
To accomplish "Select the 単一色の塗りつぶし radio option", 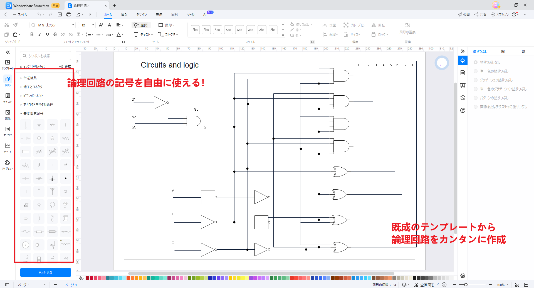I will 476,71.
